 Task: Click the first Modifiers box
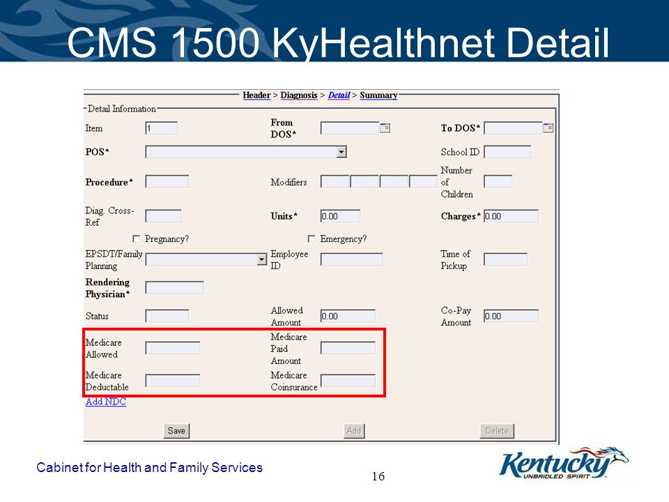coord(335,182)
